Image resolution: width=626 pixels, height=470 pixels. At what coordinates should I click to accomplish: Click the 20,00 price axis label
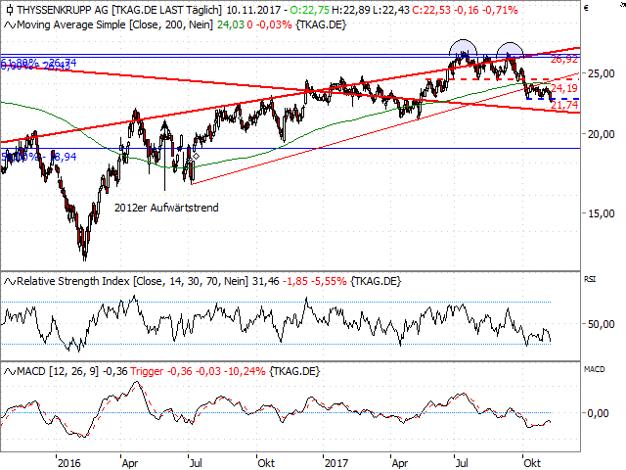click(602, 134)
